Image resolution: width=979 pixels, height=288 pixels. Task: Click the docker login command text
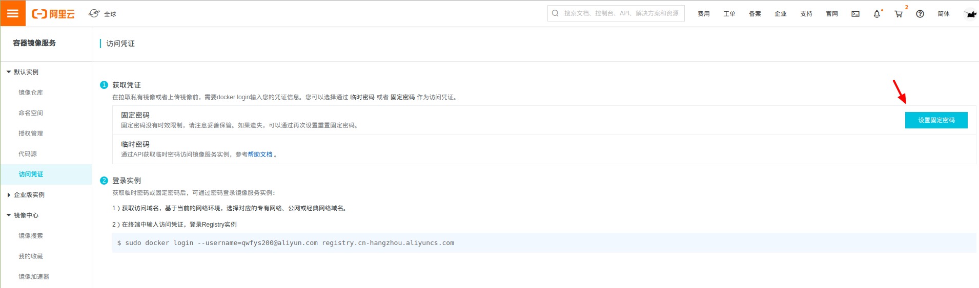[x=285, y=243]
